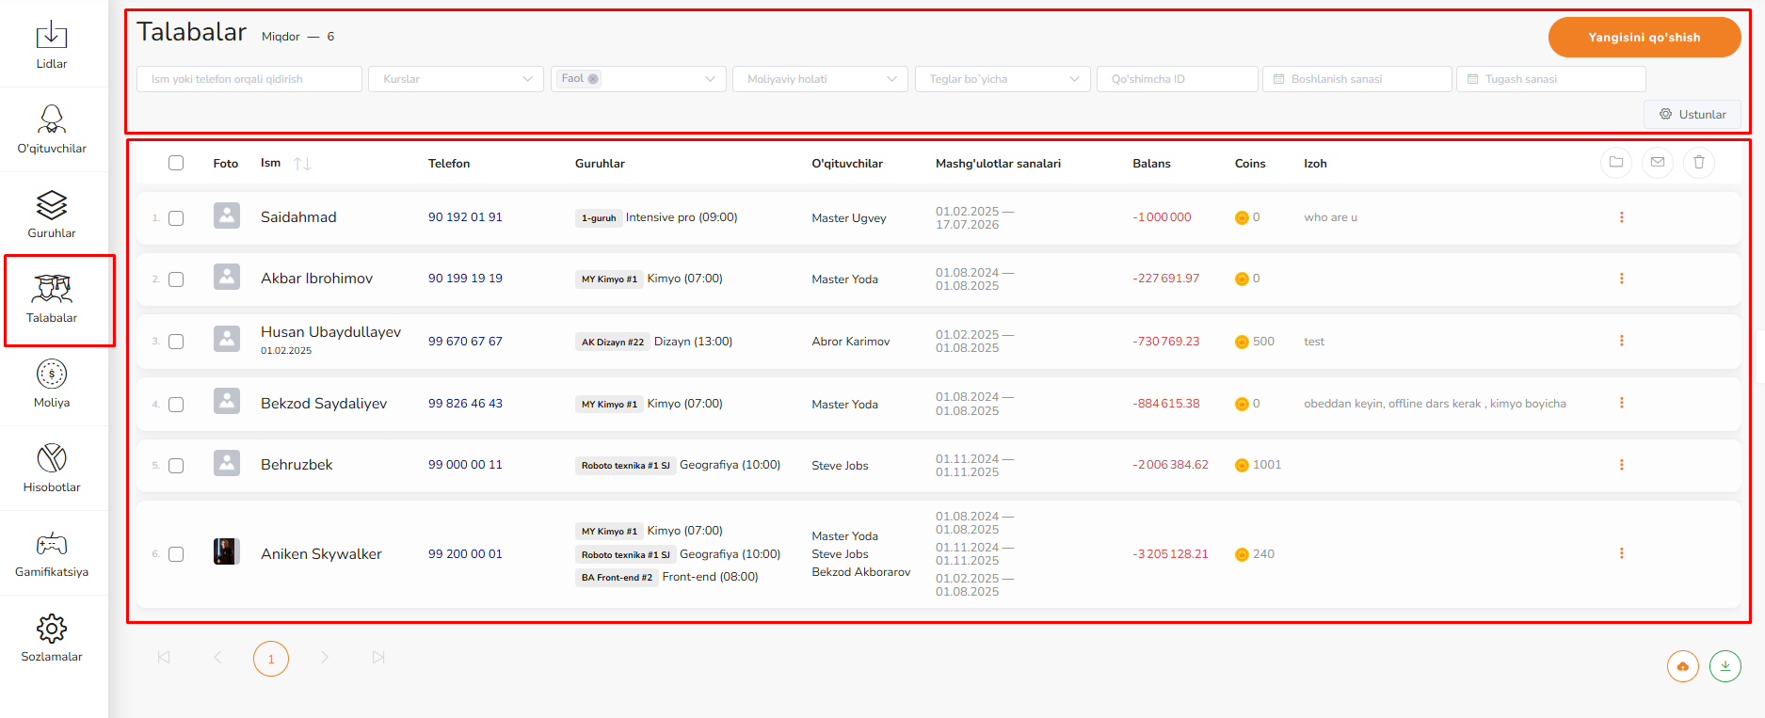Click the trash delete icon in table header

point(1699,163)
